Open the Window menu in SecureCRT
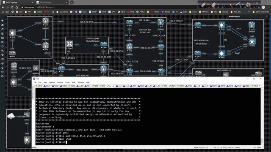The image size is (271, 152). coord(80,83)
